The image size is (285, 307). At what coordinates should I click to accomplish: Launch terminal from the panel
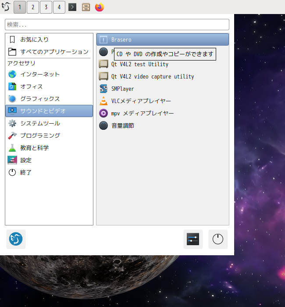pyautogui.click(x=72, y=7)
